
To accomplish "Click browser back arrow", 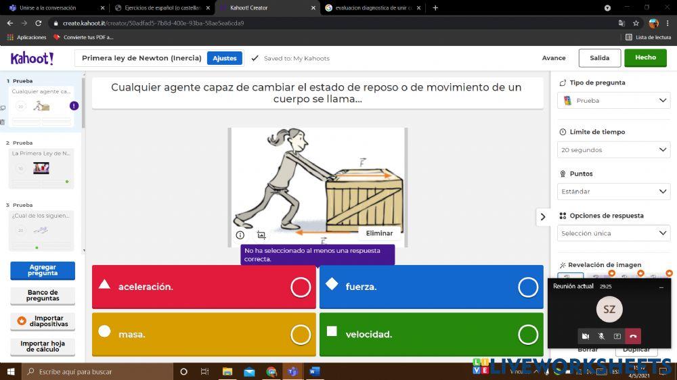I will click(10, 23).
